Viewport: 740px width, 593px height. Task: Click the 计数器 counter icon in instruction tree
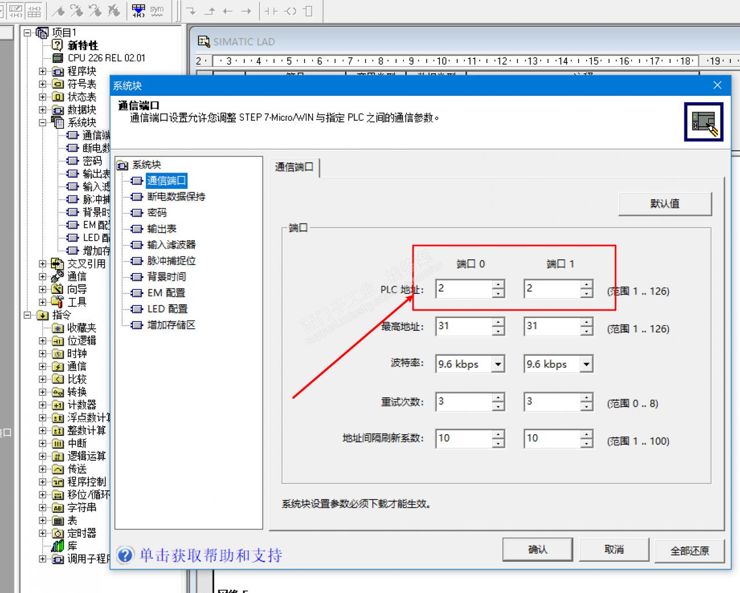pyautogui.click(x=58, y=405)
